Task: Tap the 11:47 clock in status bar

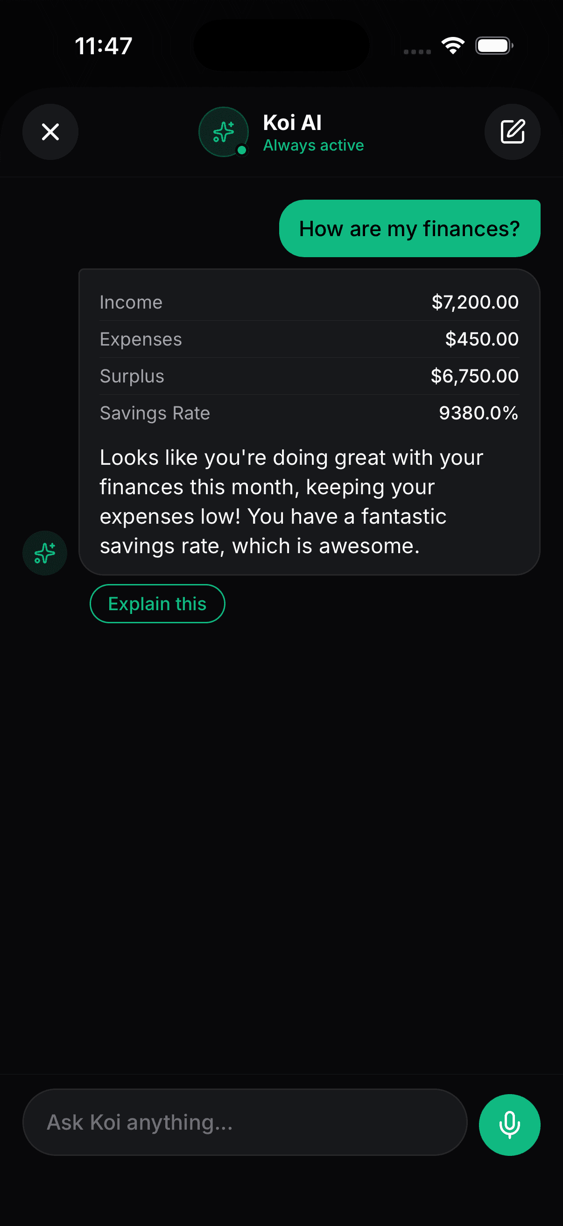Action: [104, 46]
